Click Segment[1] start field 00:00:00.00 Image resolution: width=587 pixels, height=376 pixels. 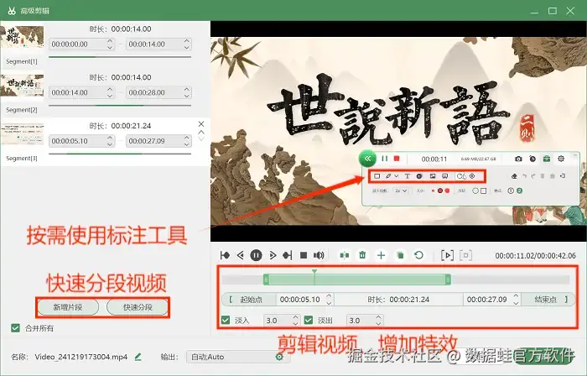coord(81,44)
